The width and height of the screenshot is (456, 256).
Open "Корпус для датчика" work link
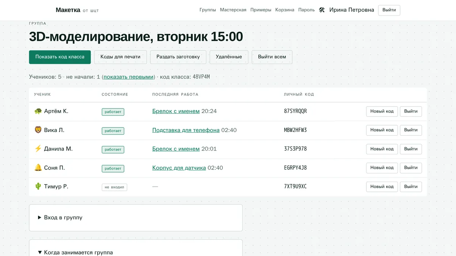[179, 168]
